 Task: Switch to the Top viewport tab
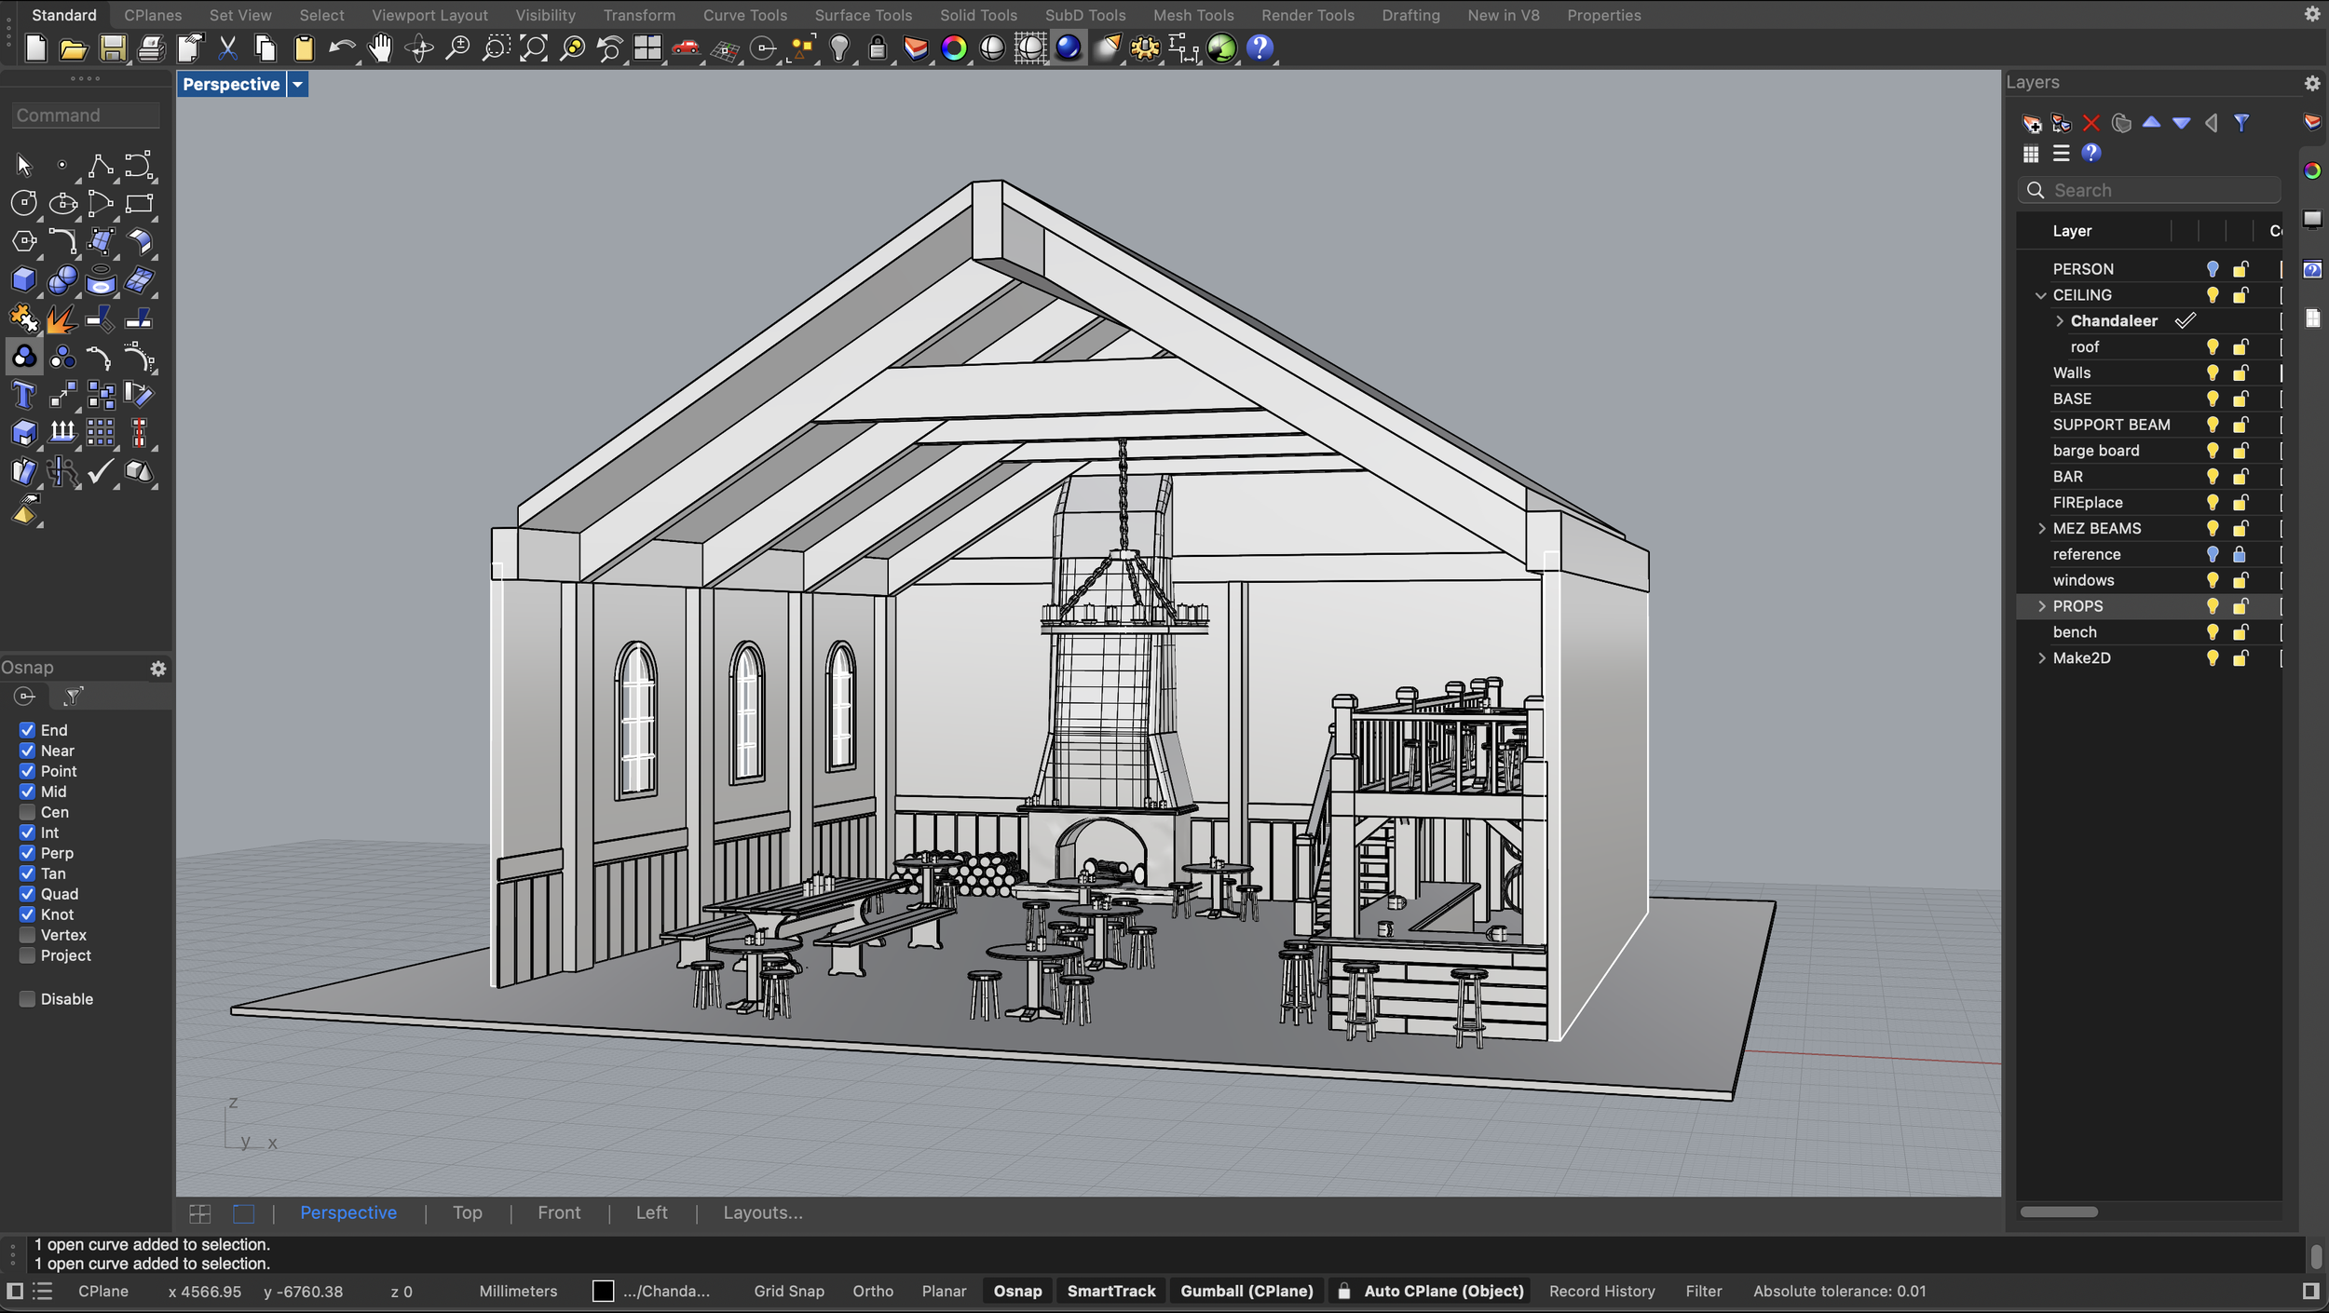point(467,1212)
